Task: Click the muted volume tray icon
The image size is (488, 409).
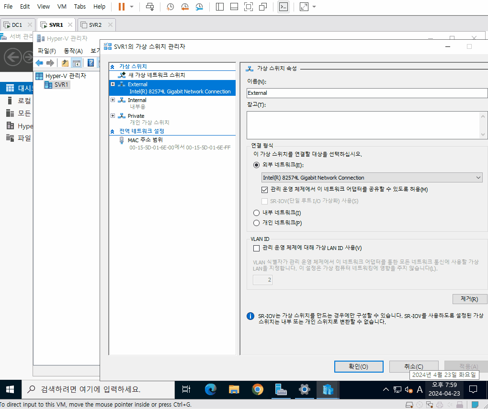Action: click(x=409, y=389)
